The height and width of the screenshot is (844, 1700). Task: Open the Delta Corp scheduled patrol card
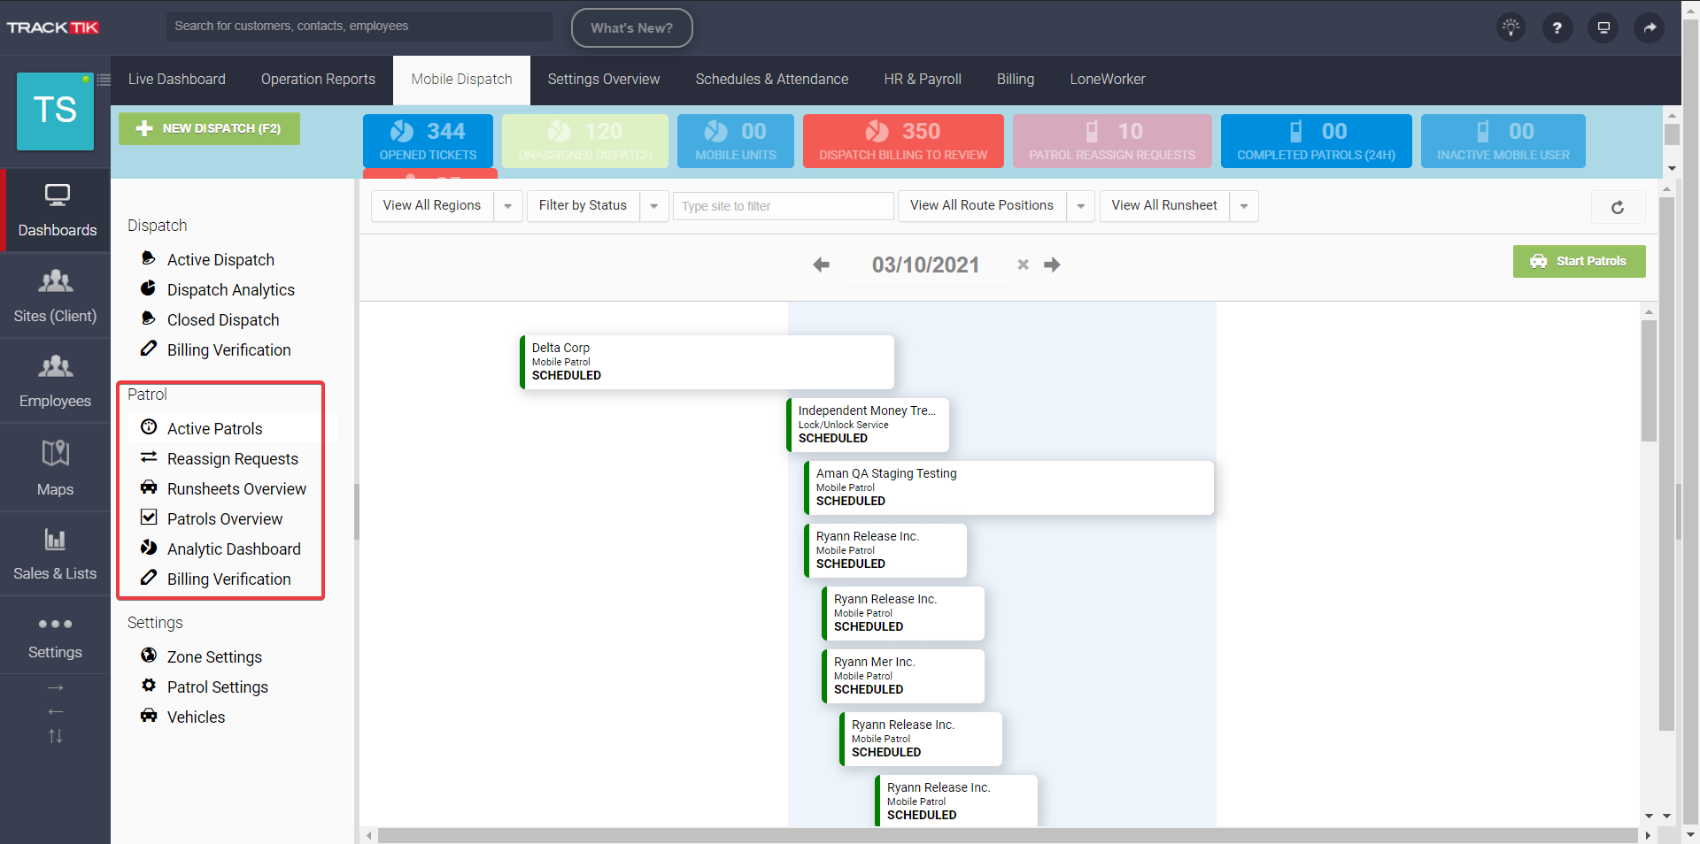[x=707, y=362]
